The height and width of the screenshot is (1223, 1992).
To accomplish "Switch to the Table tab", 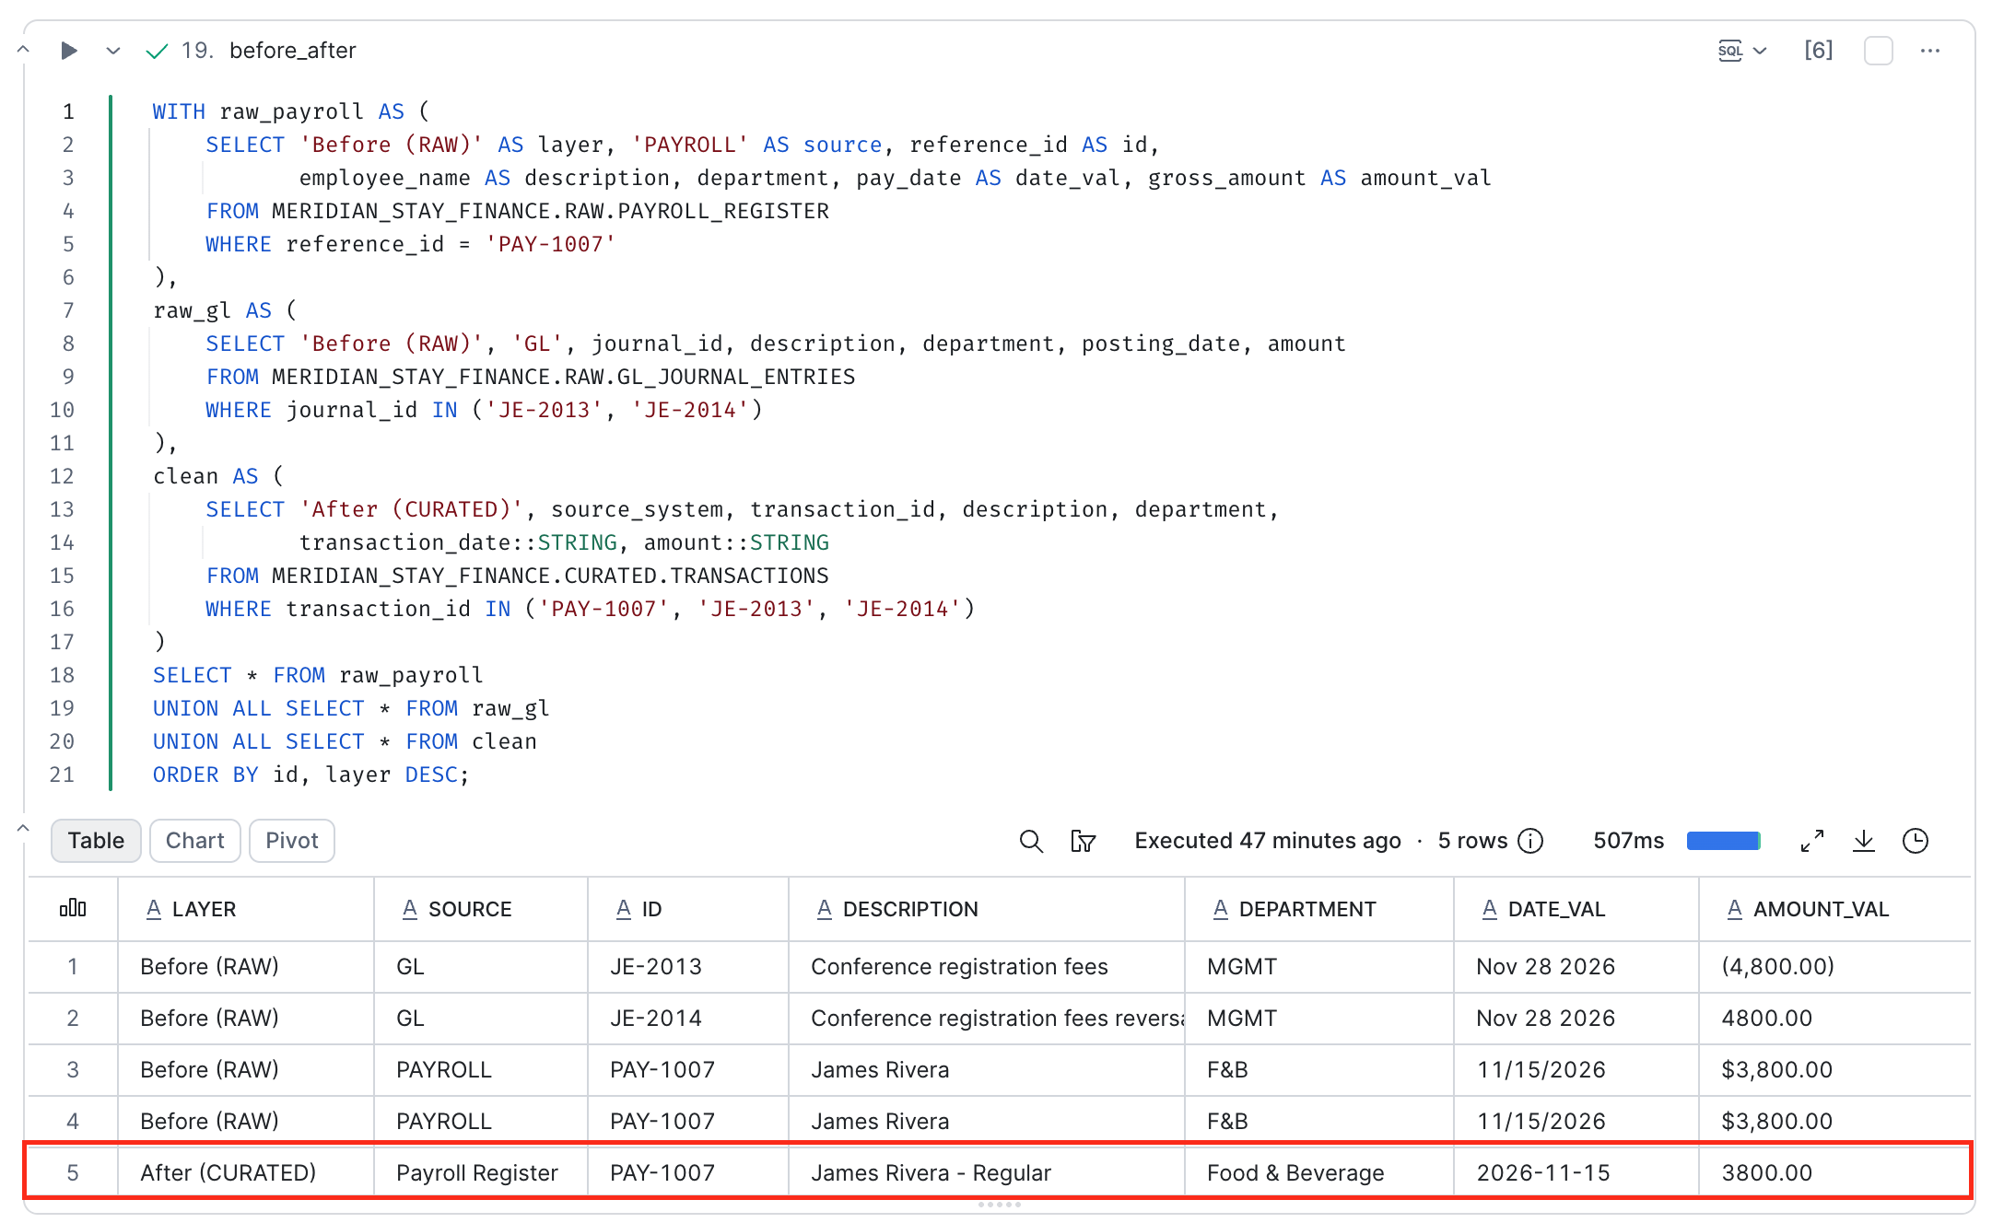I will click(96, 840).
